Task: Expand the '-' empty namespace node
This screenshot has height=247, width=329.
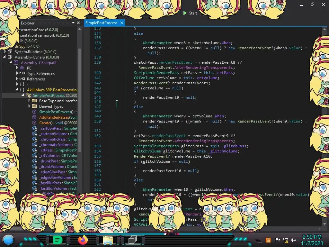Action: click(17, 84)
